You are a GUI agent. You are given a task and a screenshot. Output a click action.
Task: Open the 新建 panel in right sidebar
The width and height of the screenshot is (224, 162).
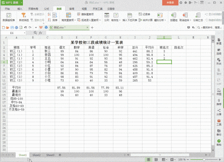pos(219,41)
